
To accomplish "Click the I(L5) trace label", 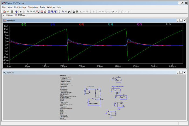I will (139, 24).
